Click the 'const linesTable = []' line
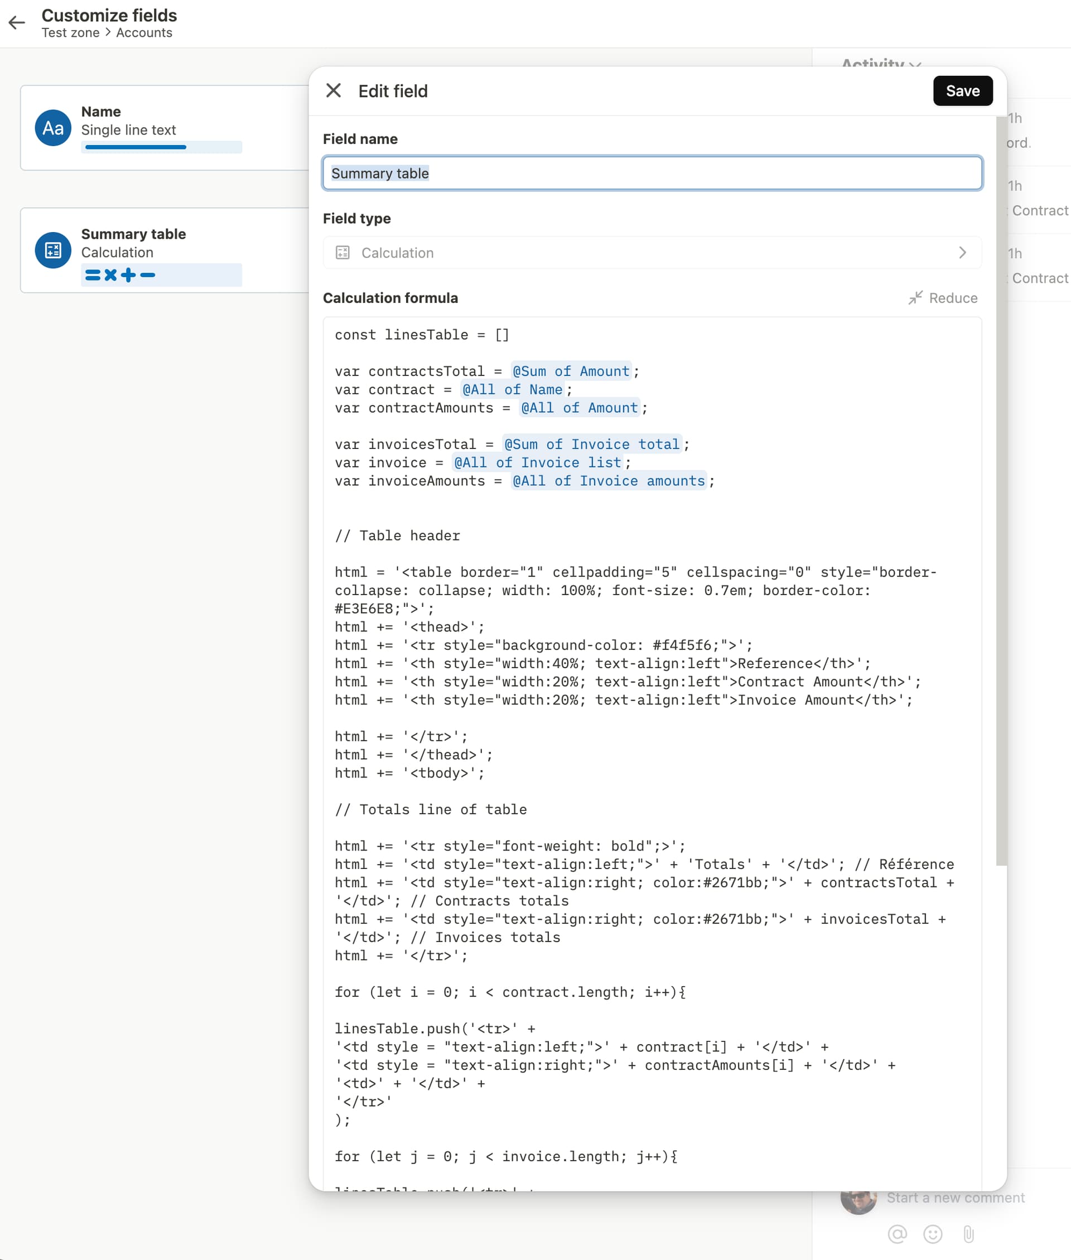Viewport: 1071px width, 1260px height. (422, 335)
